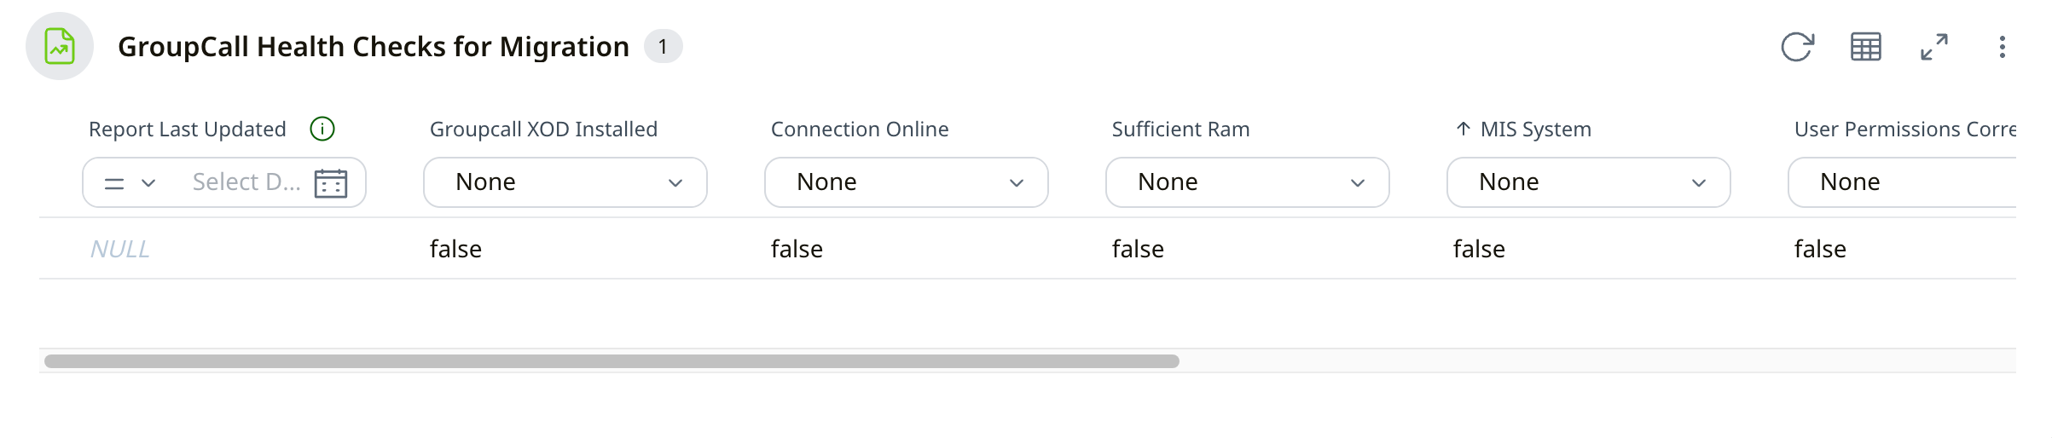
Task: Open the three-dot more options menu
Action: (2002, 47)
